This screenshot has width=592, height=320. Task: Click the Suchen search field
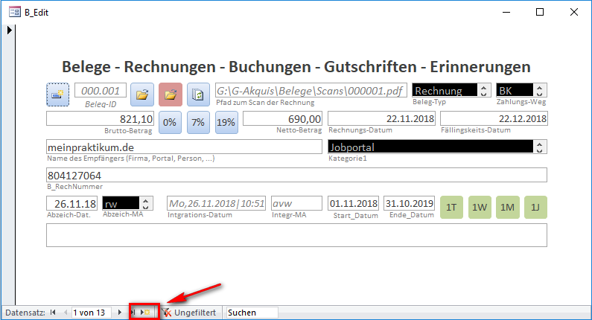pos(251,313)
